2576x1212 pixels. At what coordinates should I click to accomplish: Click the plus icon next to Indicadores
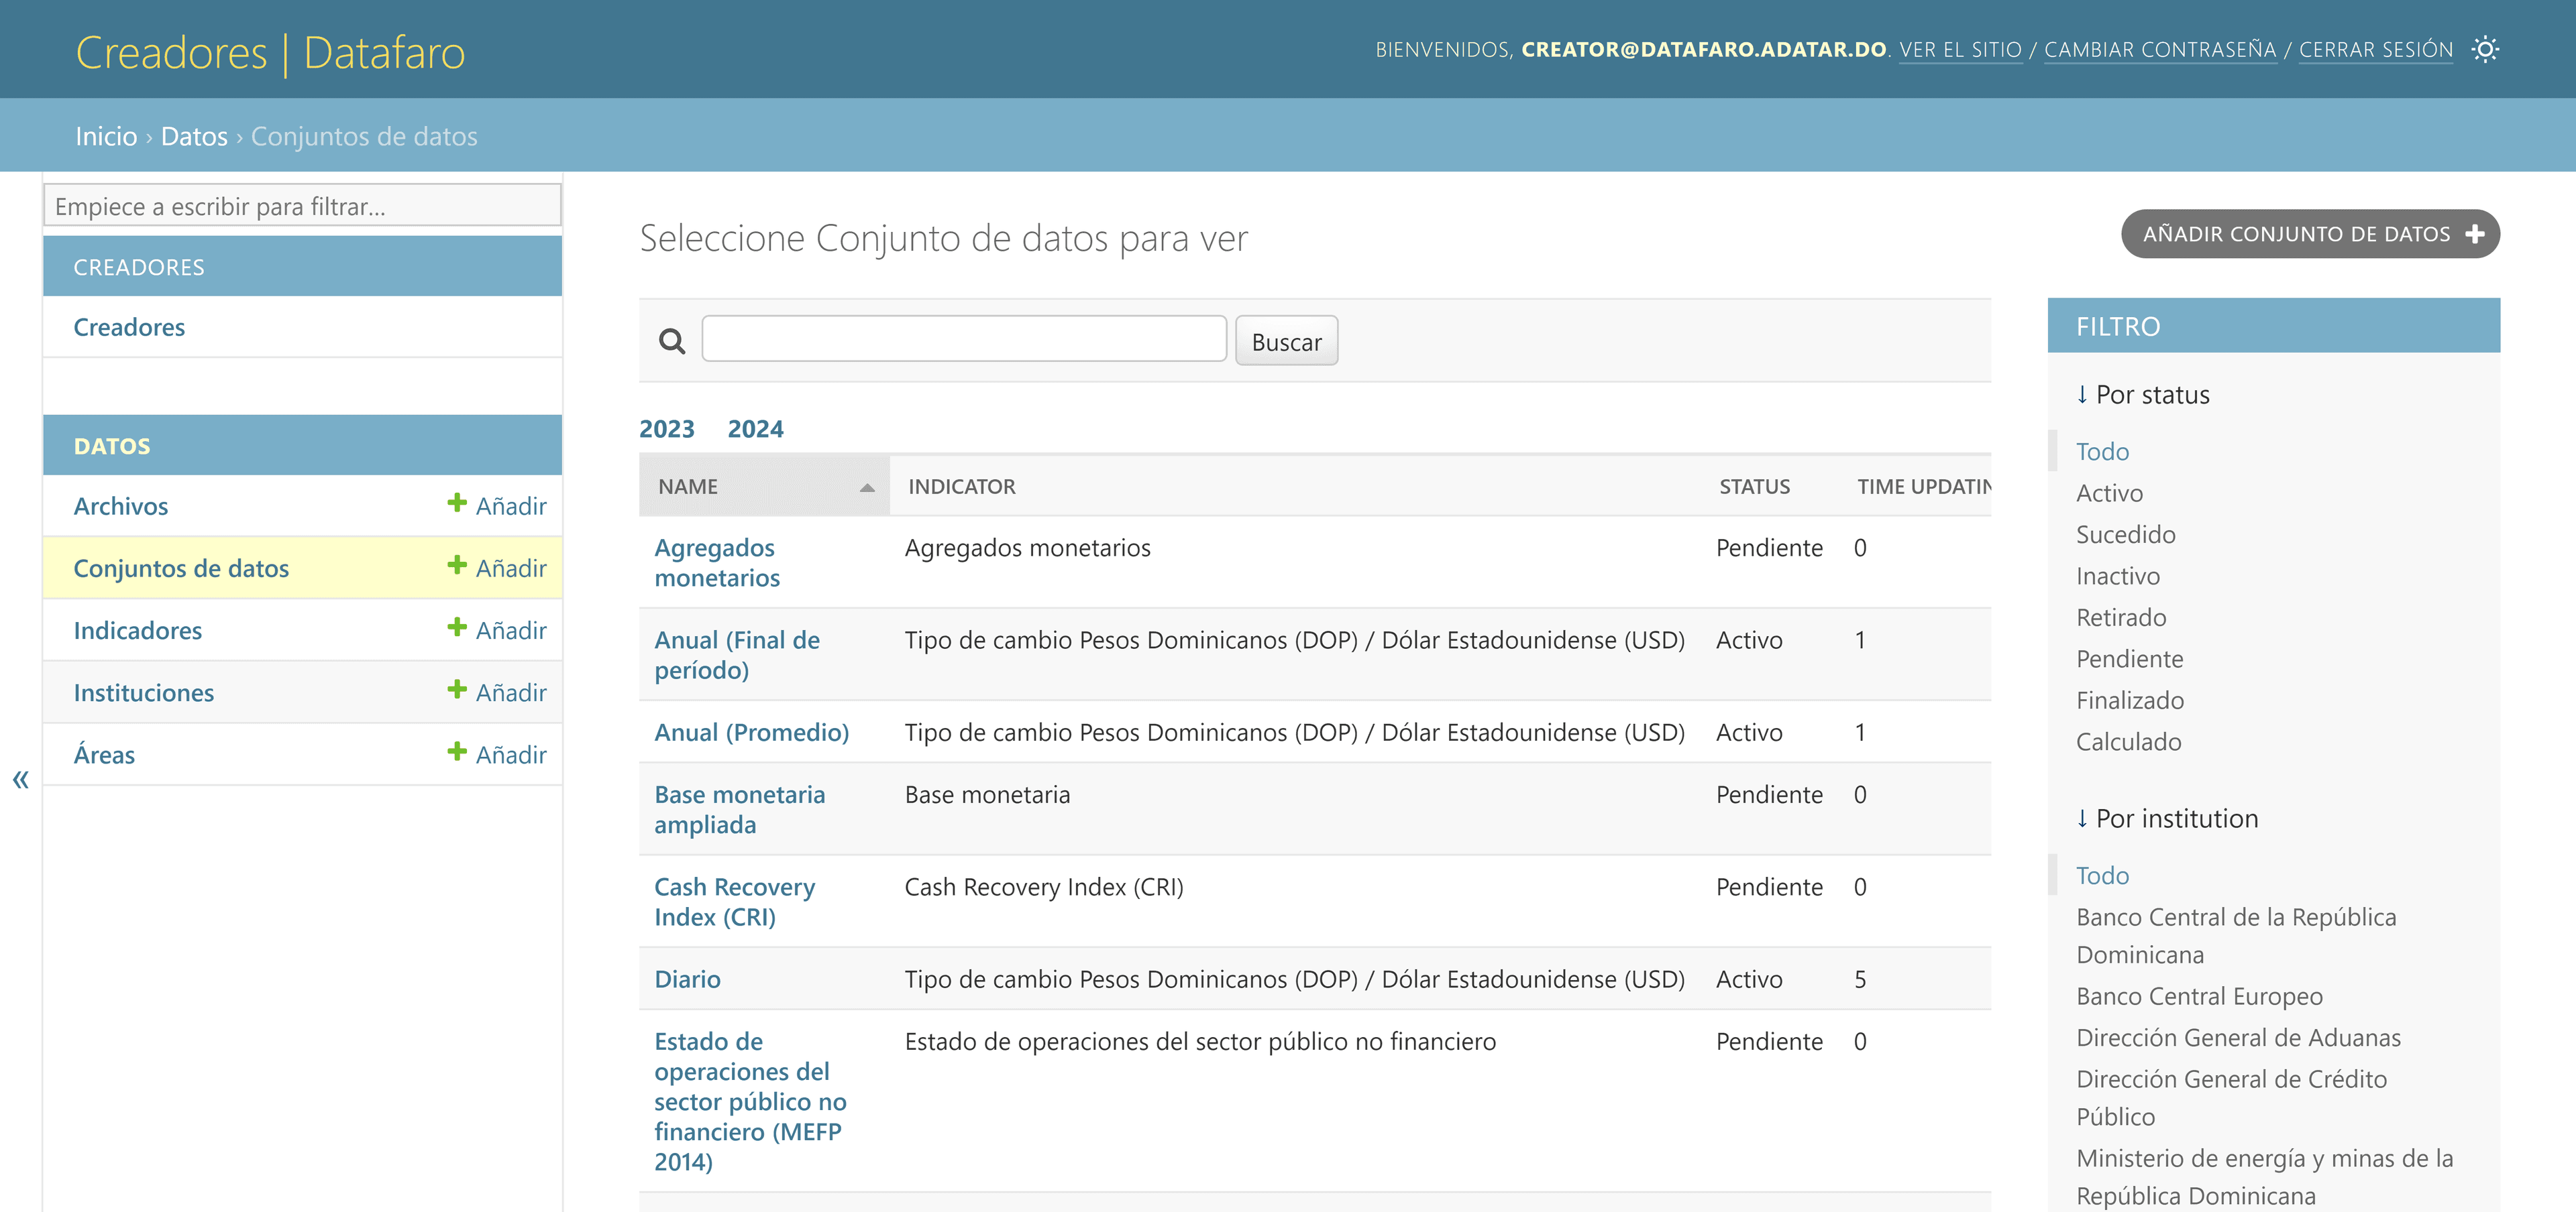(457, 627)
